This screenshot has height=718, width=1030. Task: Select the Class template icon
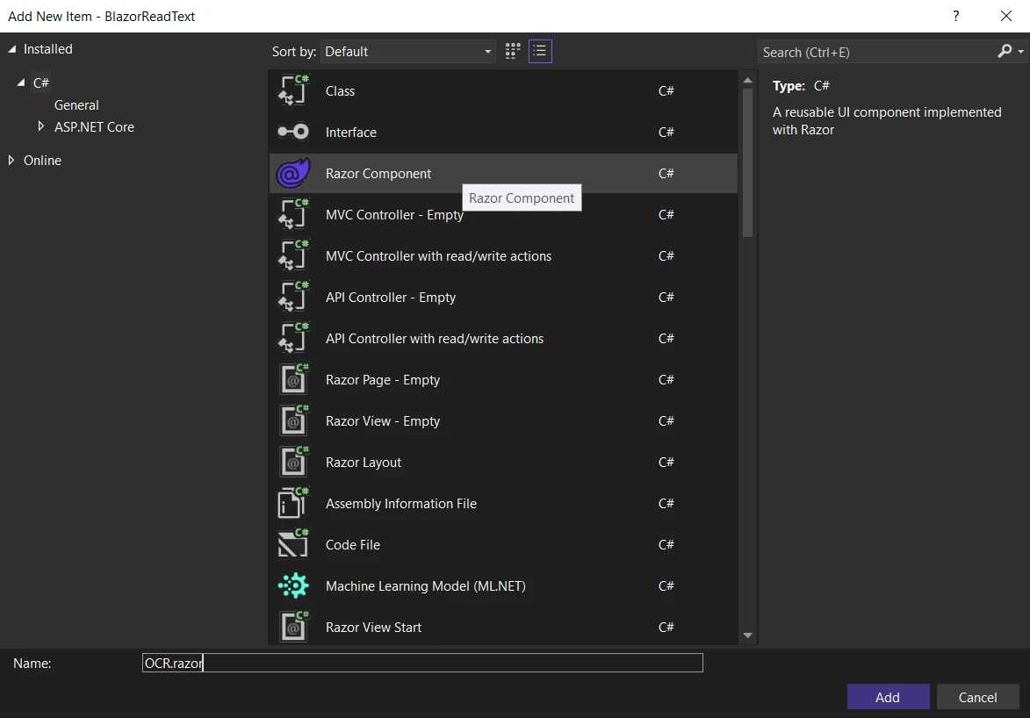coord(293,90)
